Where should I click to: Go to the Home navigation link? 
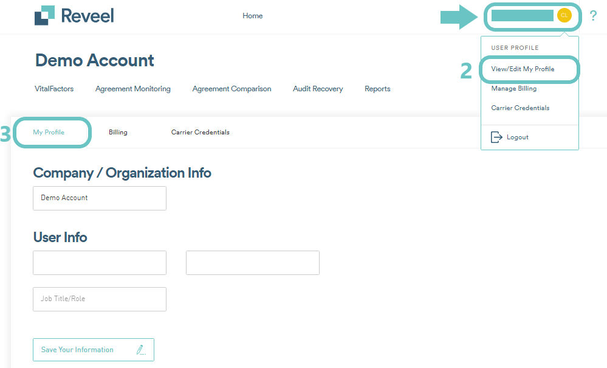tap(252, 16)
